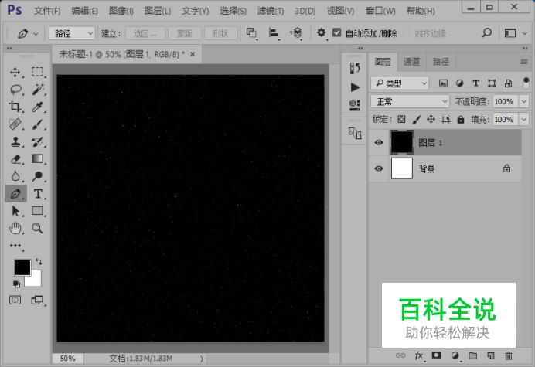
Task: Open the Image menu
Action: (x=121, y=12)
